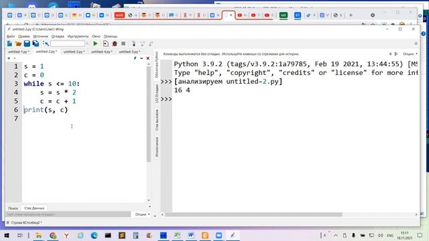
Task: Open Word from the taskbar
Action: pyautogui.click(x=191, y=235)
